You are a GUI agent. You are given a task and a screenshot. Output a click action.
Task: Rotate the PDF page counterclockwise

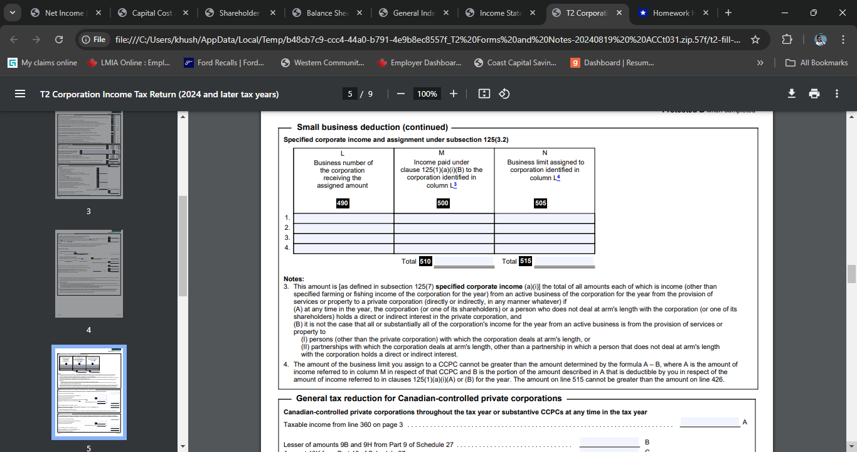(505, 93)
